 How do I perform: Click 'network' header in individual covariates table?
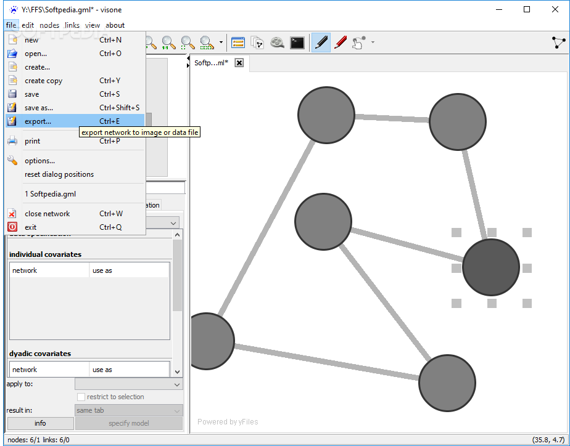pyautogui.click(x=49, y=270)
